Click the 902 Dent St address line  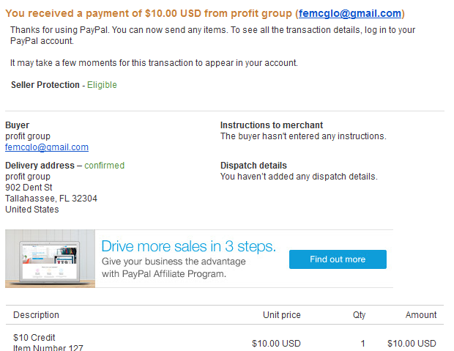pos(29,188)
